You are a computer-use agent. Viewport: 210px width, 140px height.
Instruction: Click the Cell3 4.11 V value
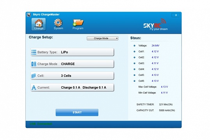(155, 63)
